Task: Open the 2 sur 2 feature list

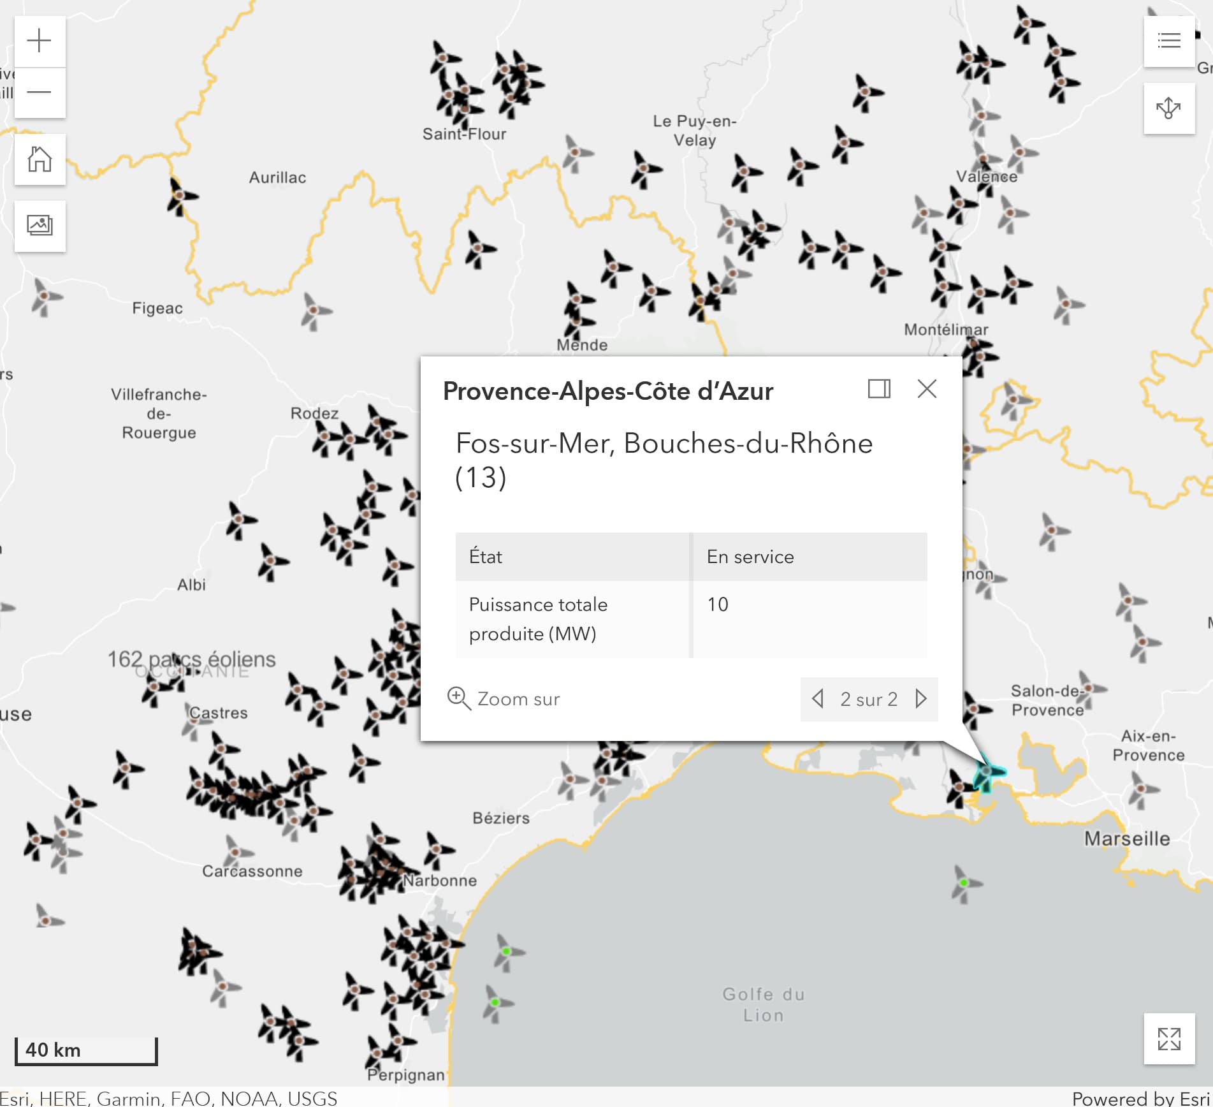Action: (x=869, y=700)
